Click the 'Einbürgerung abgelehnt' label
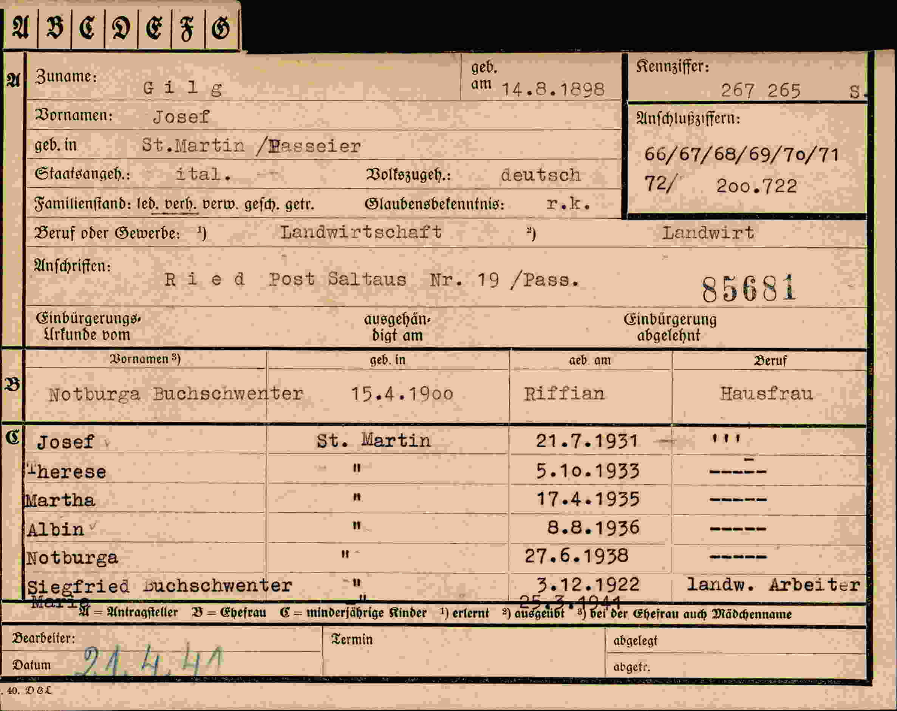The height and width of the screenshot is (711, 897). click(x=670, y=328)
